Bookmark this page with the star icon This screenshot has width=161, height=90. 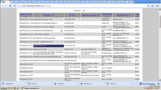15,6
